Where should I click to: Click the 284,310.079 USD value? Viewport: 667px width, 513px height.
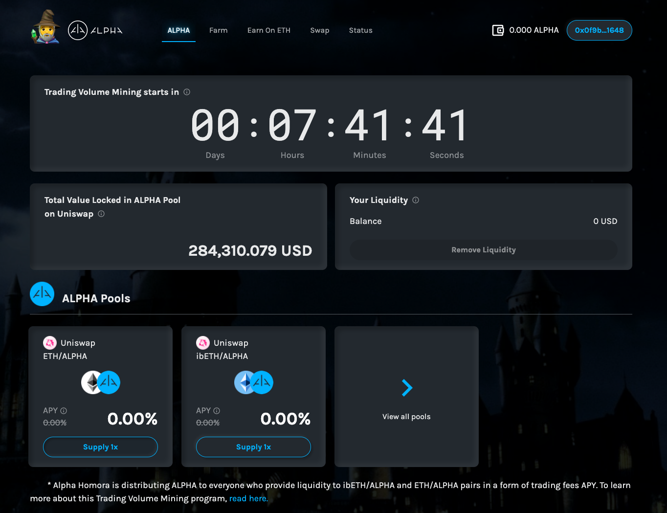[250, 251]
